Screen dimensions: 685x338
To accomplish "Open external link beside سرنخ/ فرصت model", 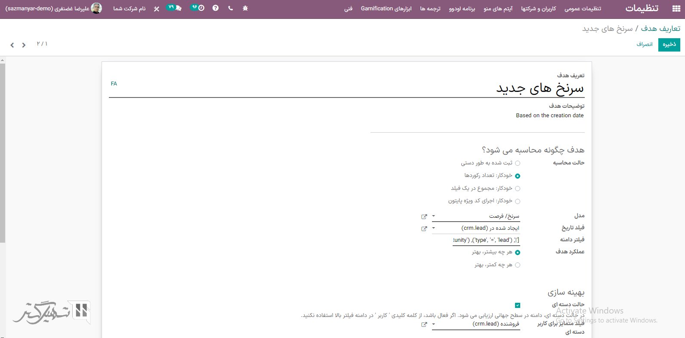I will 424,216.
